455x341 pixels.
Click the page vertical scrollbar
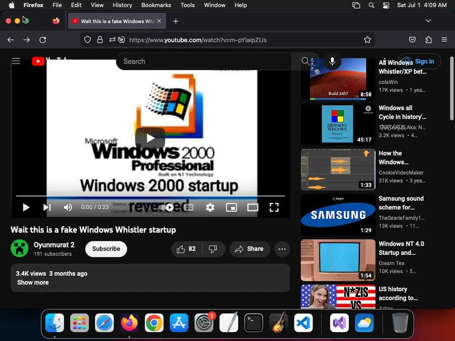point(451,88)
